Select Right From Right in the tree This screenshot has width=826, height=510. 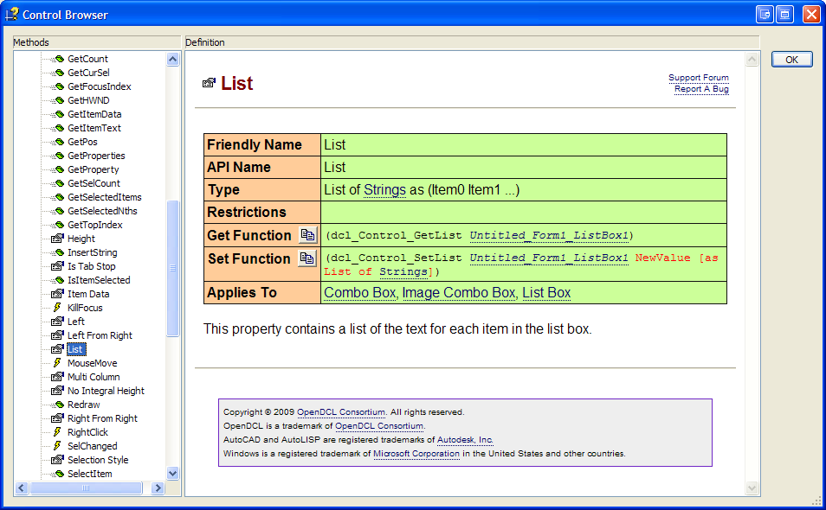[x=103, y=418]
